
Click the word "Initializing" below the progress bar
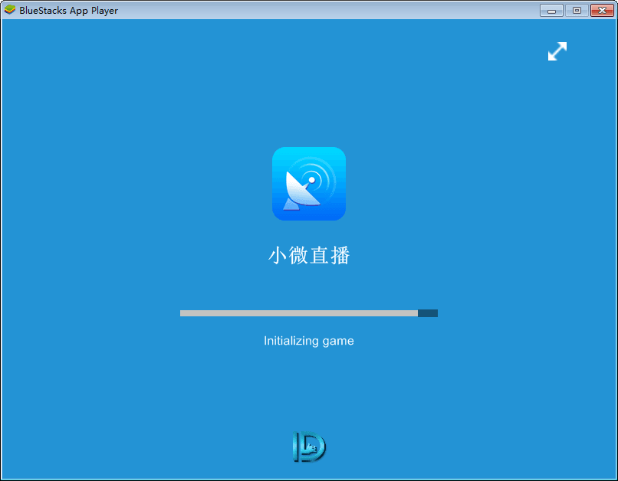click(291, 341)
